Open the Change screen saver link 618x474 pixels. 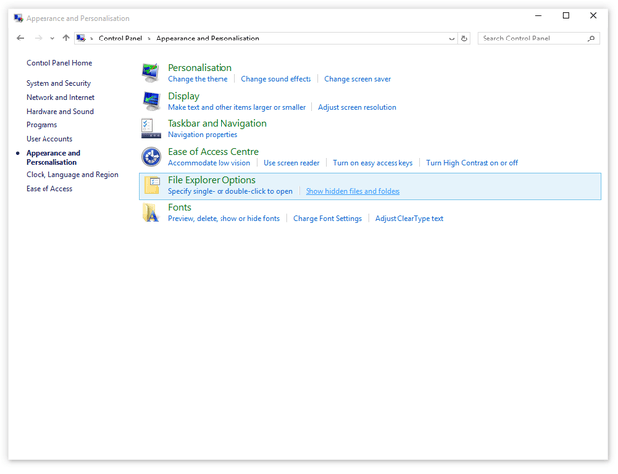coord(357,79)
